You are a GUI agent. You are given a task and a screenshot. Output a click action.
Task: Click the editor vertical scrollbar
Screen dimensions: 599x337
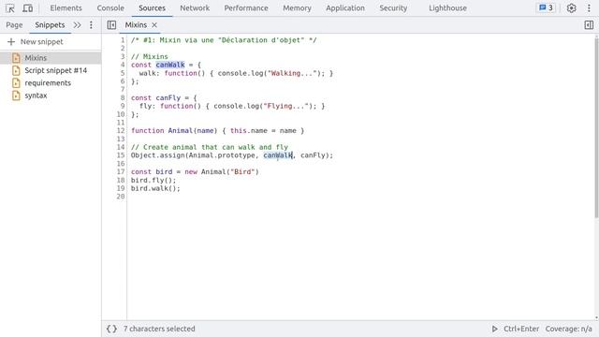(x=596, y=127)
